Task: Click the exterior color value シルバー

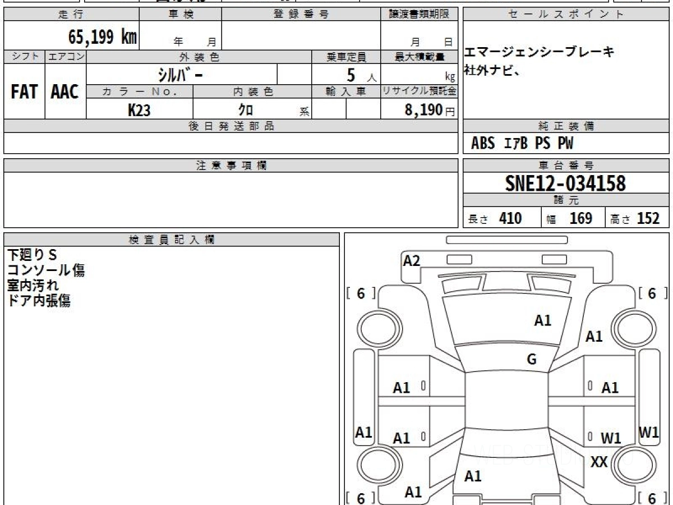Action: click(x=179, y=74)
